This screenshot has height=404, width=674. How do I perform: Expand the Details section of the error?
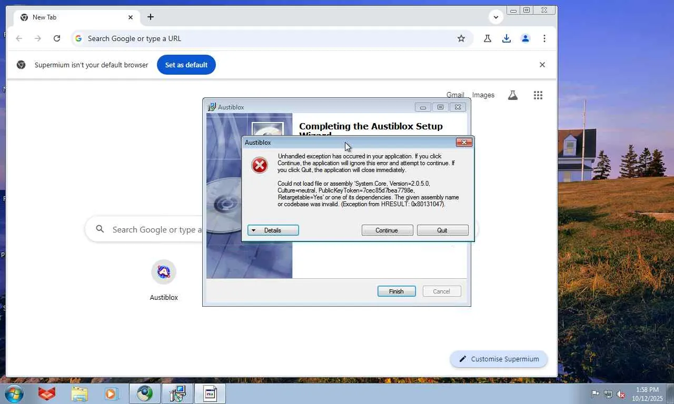(x=273, y=230)
